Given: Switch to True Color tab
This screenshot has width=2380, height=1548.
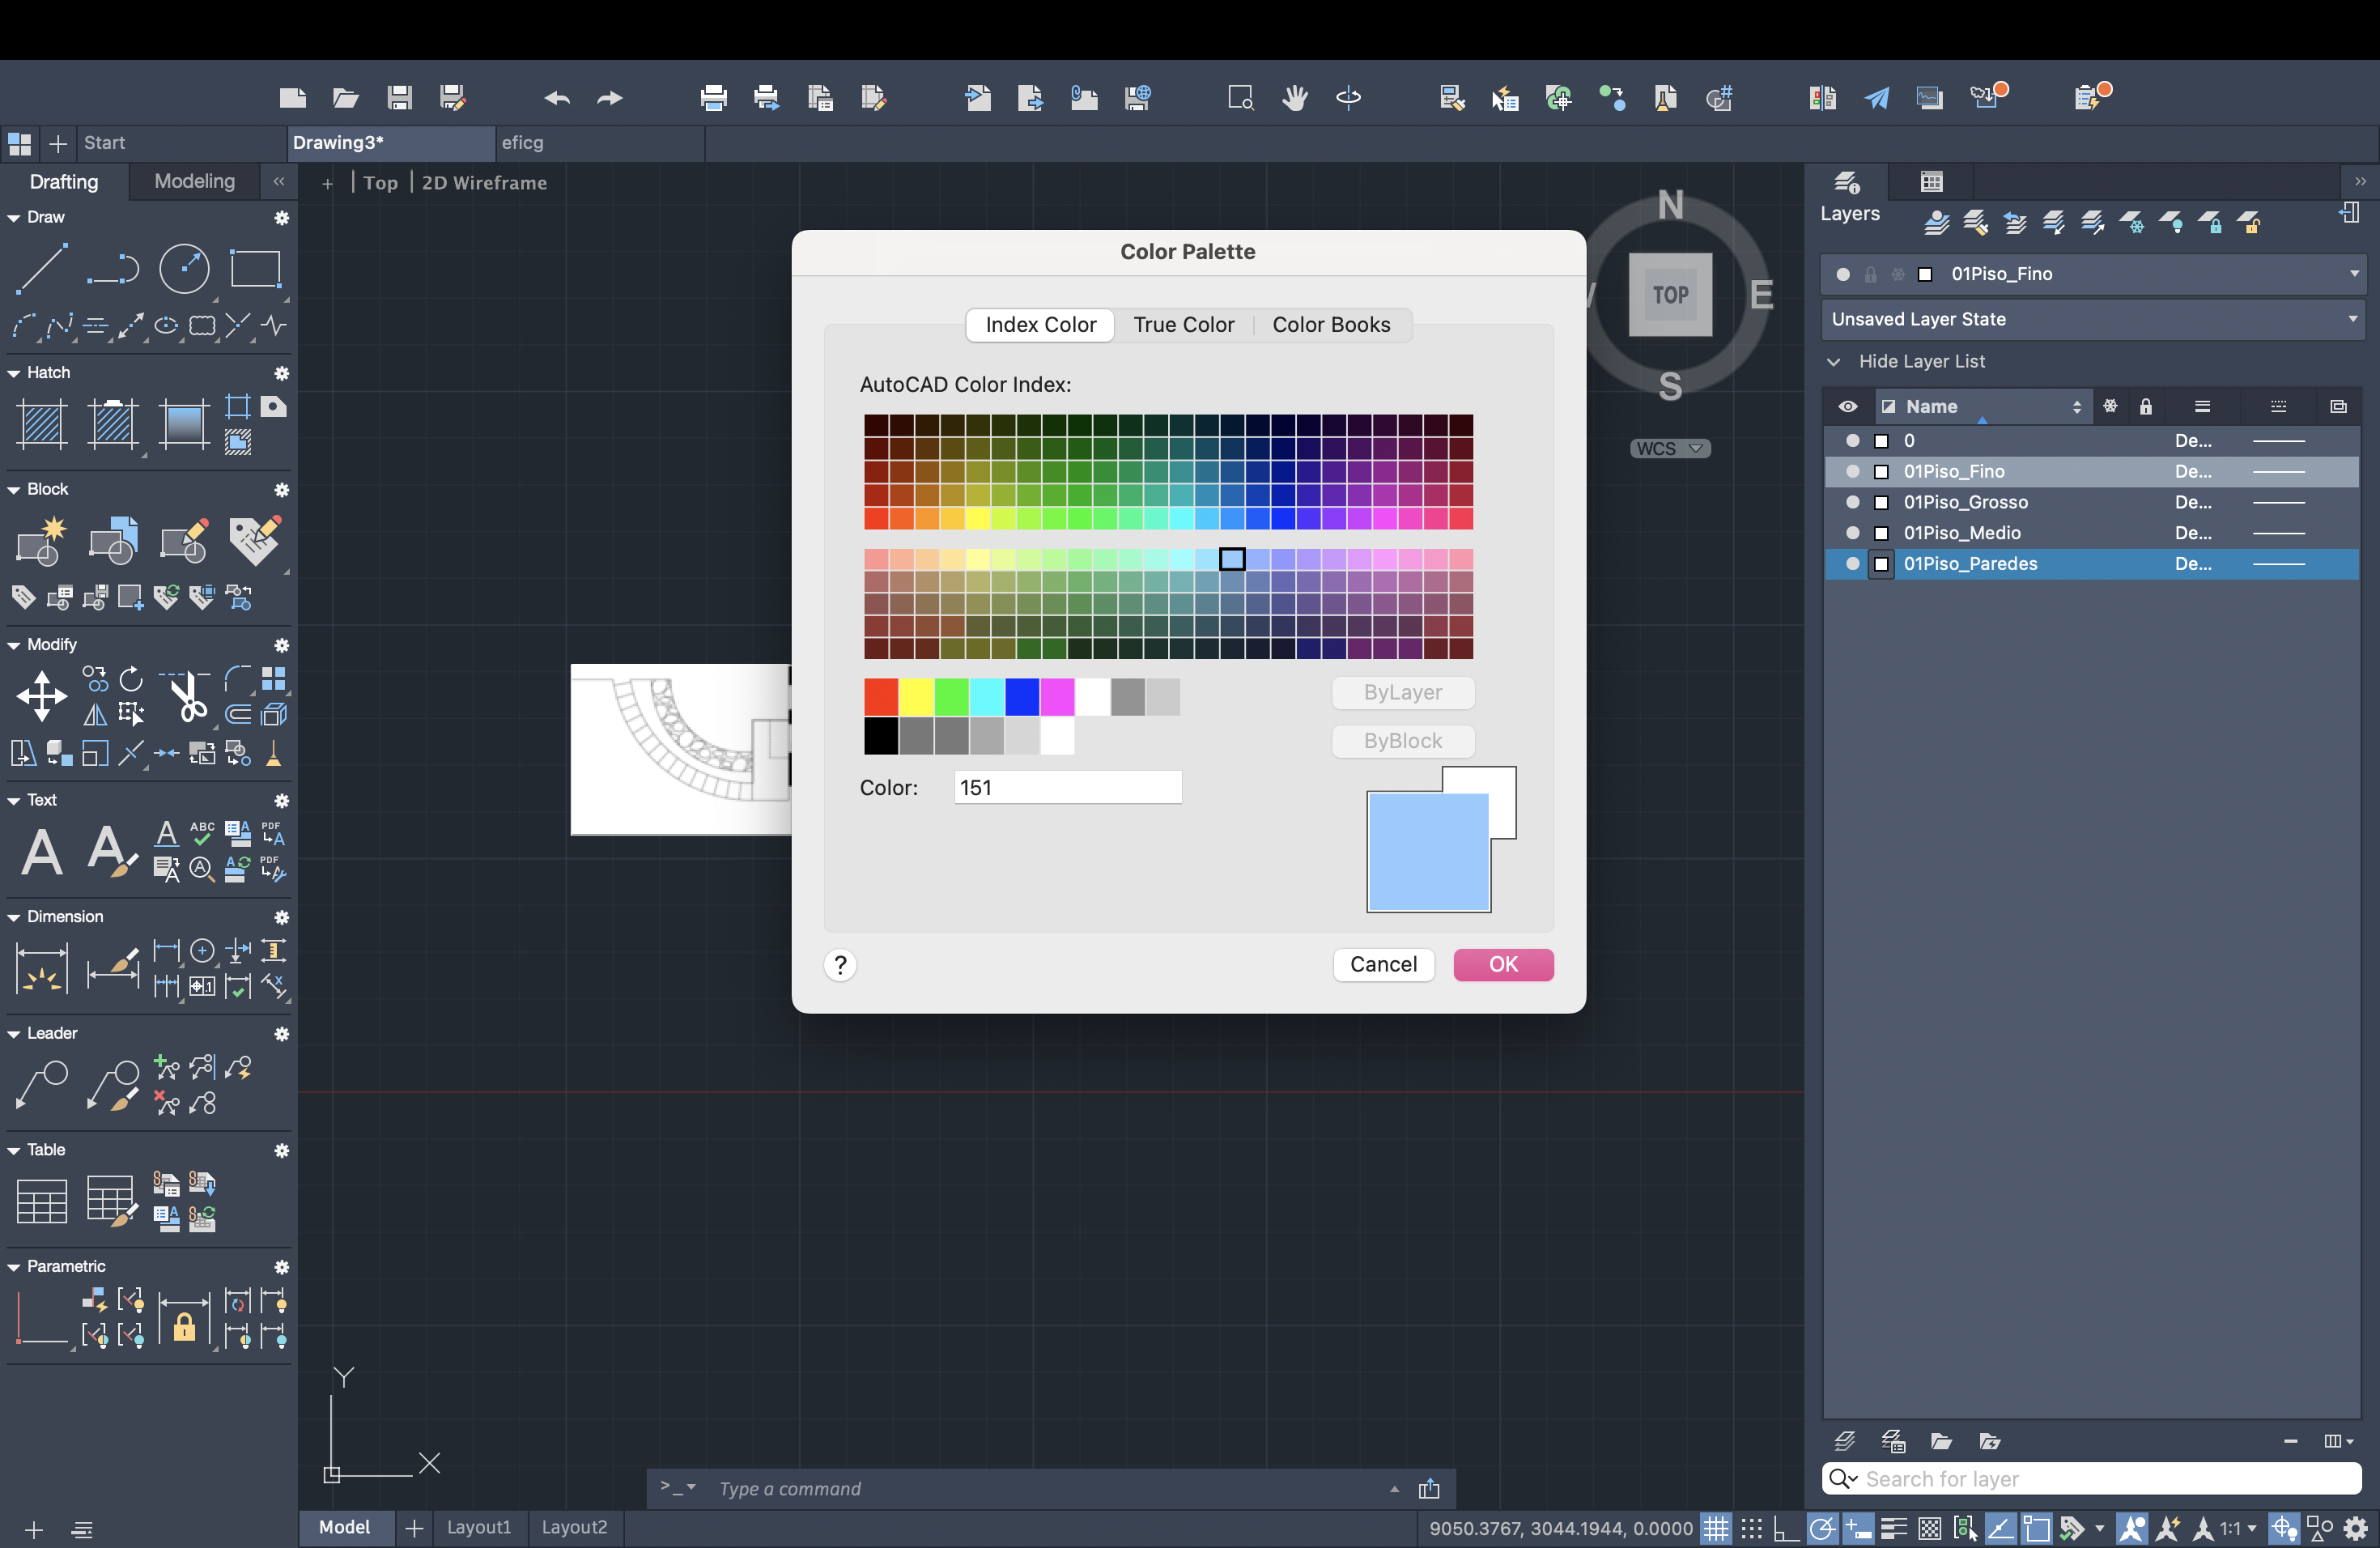Looking at the screenshot, I should (x=1183, y=325).
